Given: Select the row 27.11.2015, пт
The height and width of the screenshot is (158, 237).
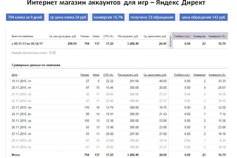Looking at the screenshot, I should (x=119, y=134).
